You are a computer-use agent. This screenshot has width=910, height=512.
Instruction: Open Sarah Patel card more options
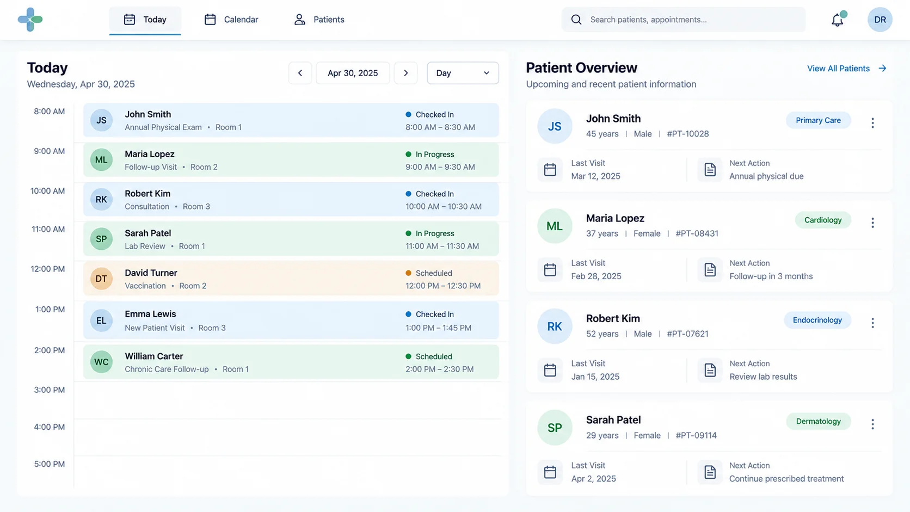872,424
